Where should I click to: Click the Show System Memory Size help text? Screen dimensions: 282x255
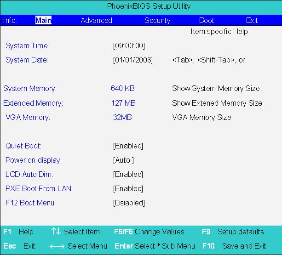point(216,89)
